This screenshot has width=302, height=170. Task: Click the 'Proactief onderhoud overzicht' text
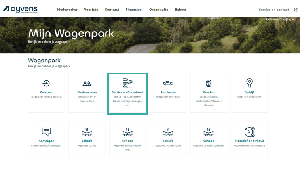(249, 146)
